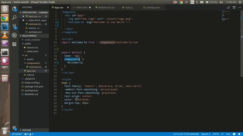The height and width of the screenshot is (136, 243).
Task: Open the Files manager from the dock
Action: coord(5,79)
